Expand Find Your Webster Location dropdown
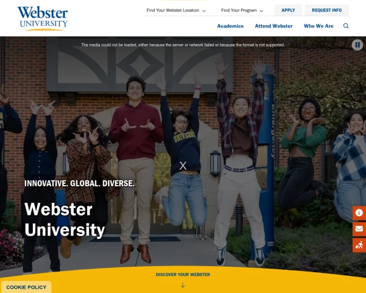 (x=176, y=10)
